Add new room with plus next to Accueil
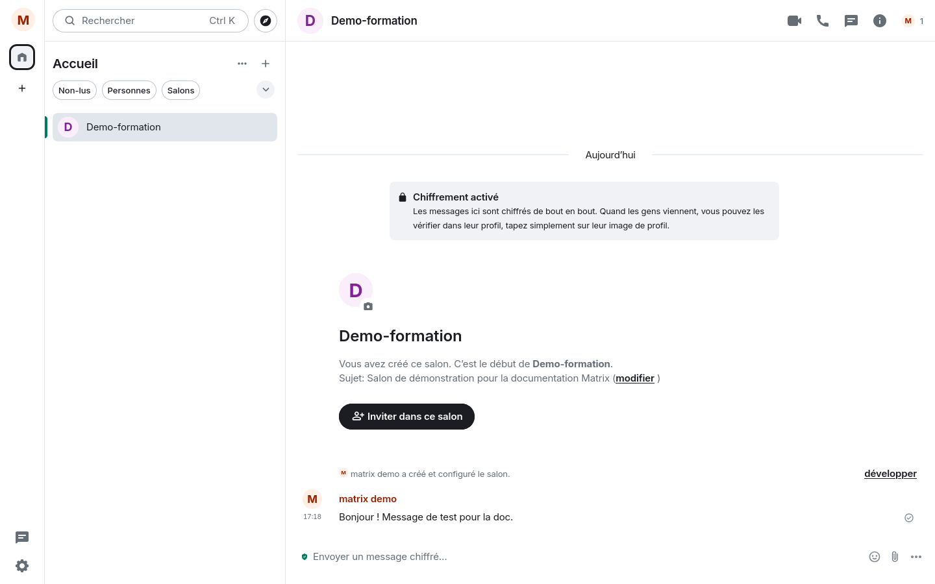The width and height of the screenshot is (935, 584). [x=266, y=64]
